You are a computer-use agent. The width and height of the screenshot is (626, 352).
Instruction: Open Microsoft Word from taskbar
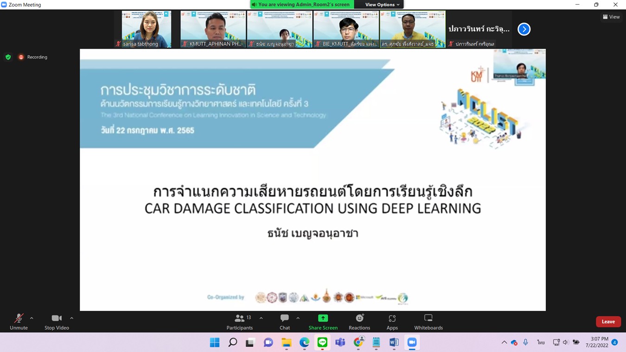tap(394, 342)
